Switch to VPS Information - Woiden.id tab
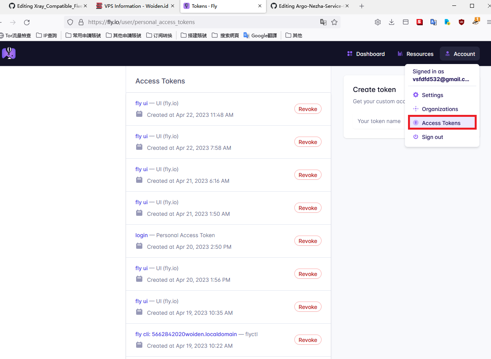This screenshot has width=491, height=359. 136,6
